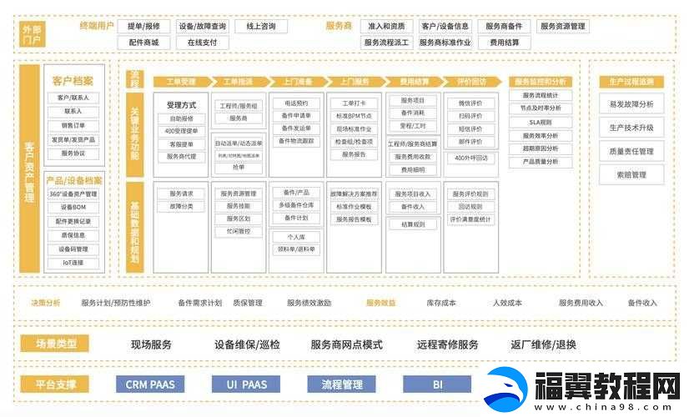Click the 易发故障分析 box
The image size is (689, 417).
coord(631,104)
